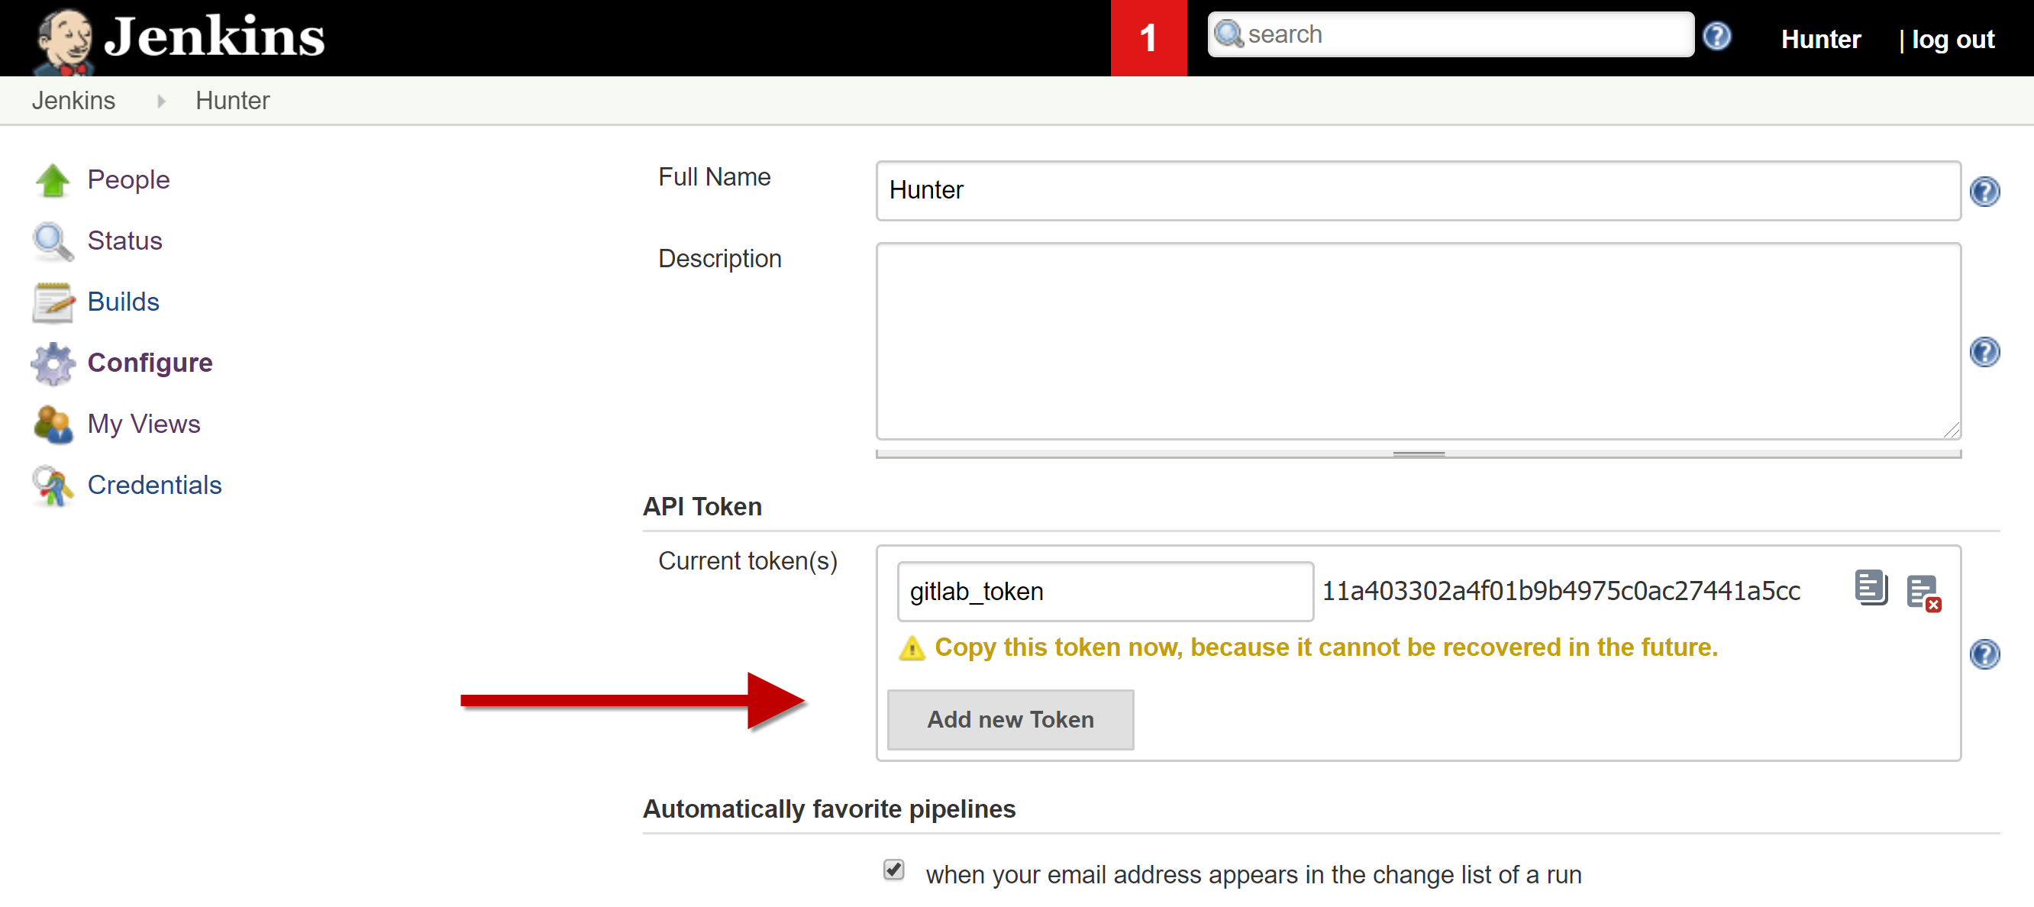
Task: Uncheck email address change list option
Action: click(x=893, y=871)
